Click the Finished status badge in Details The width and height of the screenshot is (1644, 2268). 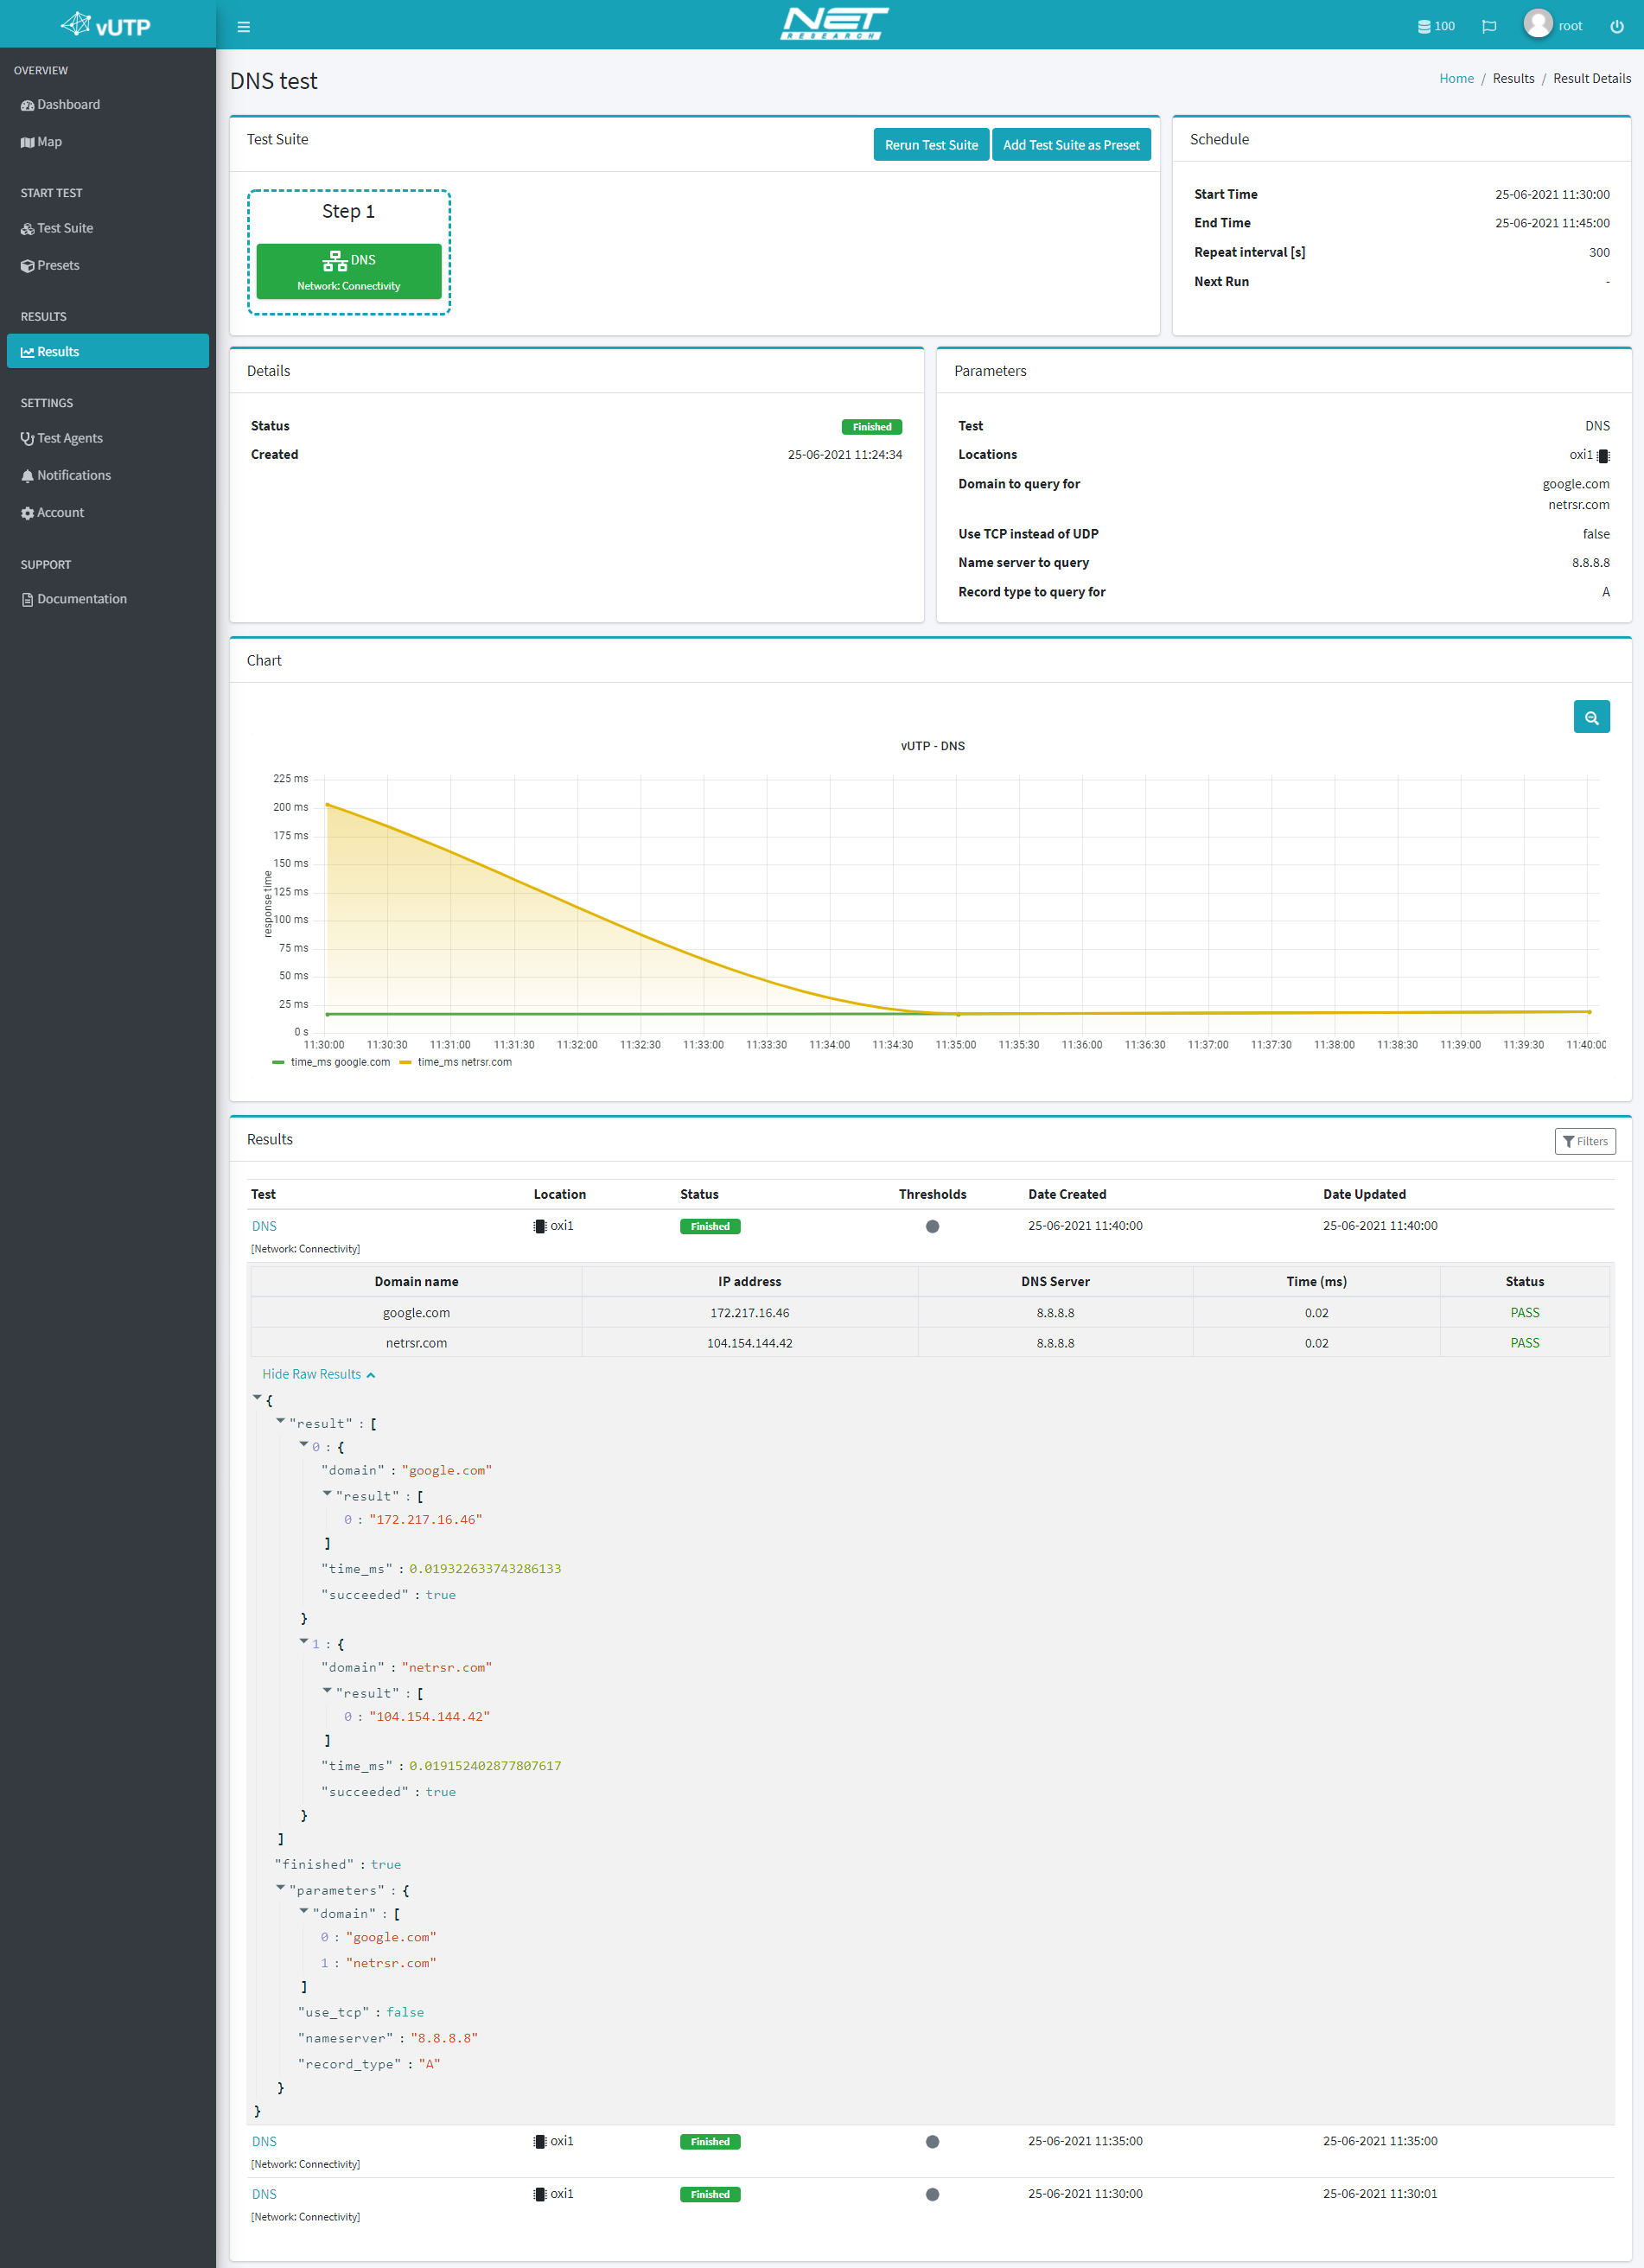point(871,427)
